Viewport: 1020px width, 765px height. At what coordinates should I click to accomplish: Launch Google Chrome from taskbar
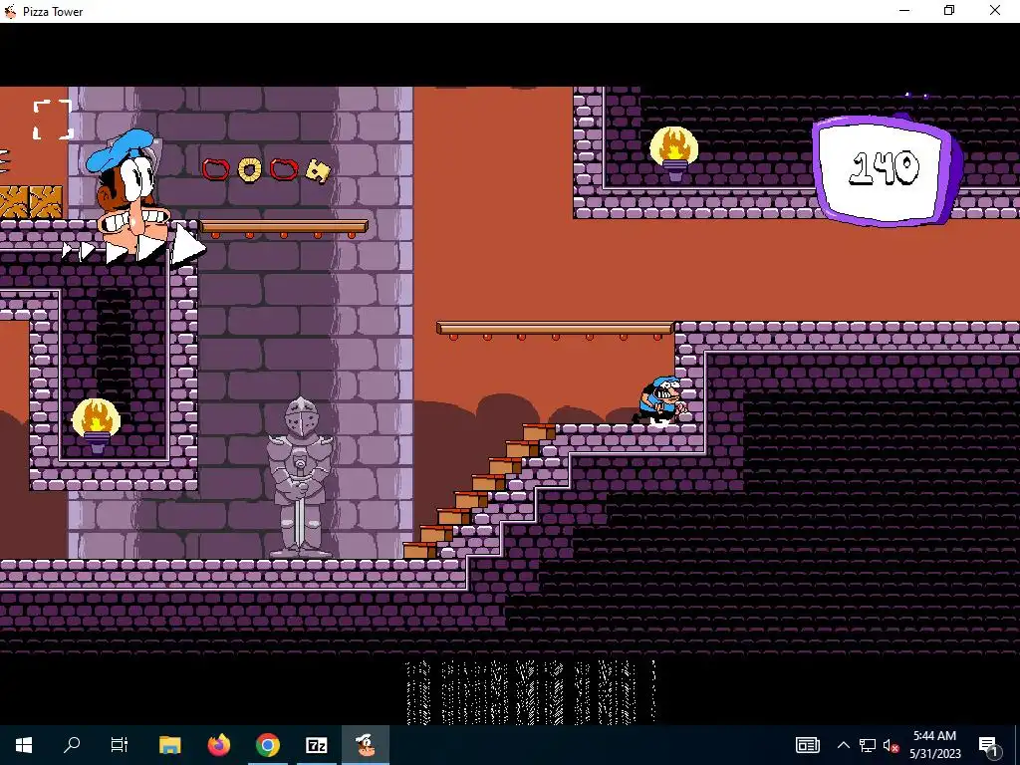(267, 745)
